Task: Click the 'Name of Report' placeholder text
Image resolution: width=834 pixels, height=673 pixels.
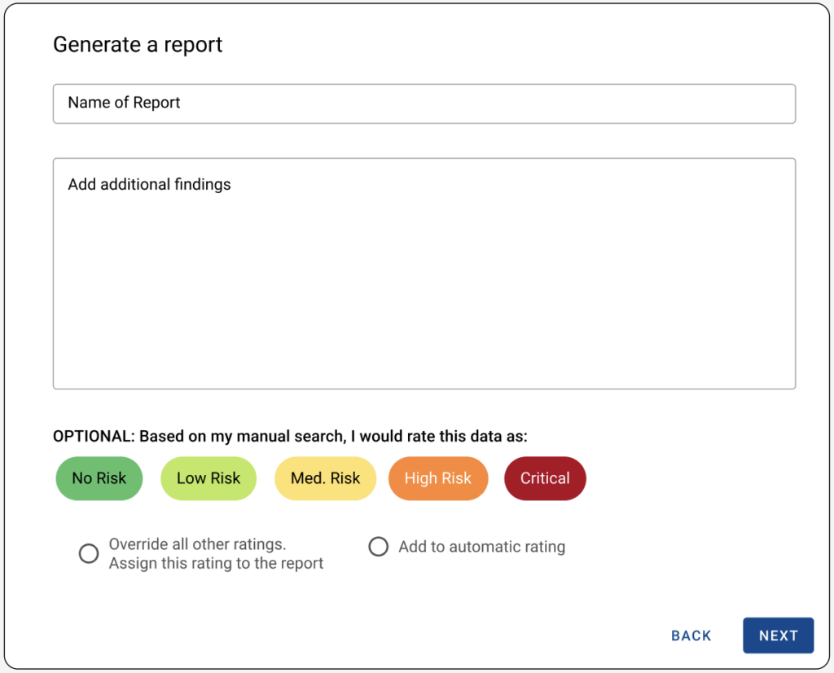Action: click(124, 103)
